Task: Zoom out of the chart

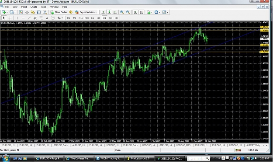Action: tap(128, 12)
